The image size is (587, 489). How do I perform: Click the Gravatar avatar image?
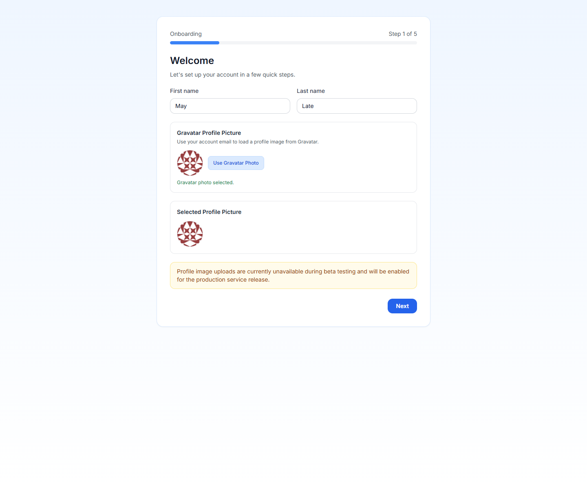click(x=190, y=163)
